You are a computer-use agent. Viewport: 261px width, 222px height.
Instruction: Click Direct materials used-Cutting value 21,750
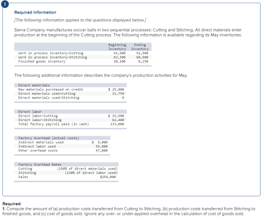point(118,93)
